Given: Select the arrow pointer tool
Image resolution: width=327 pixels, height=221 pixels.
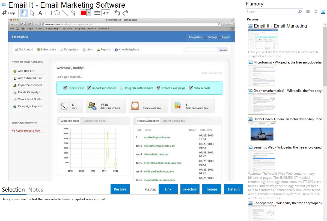Looking at the screenshot, I should coord(32,13).
